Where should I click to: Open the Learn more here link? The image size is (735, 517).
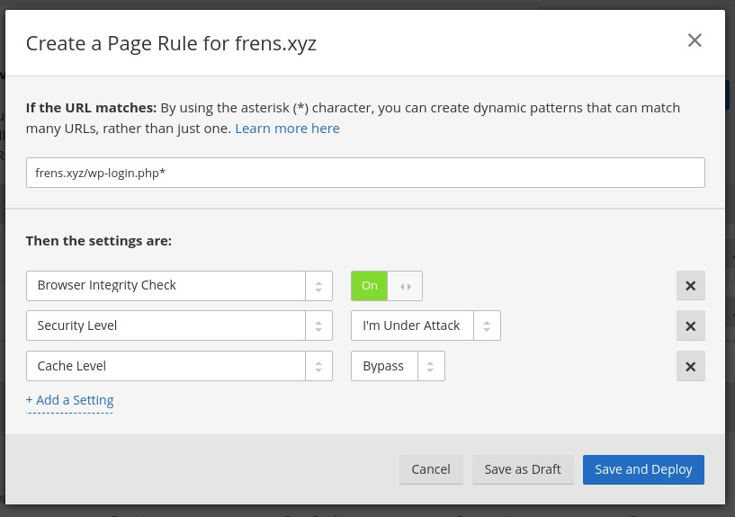click(287, 129)
